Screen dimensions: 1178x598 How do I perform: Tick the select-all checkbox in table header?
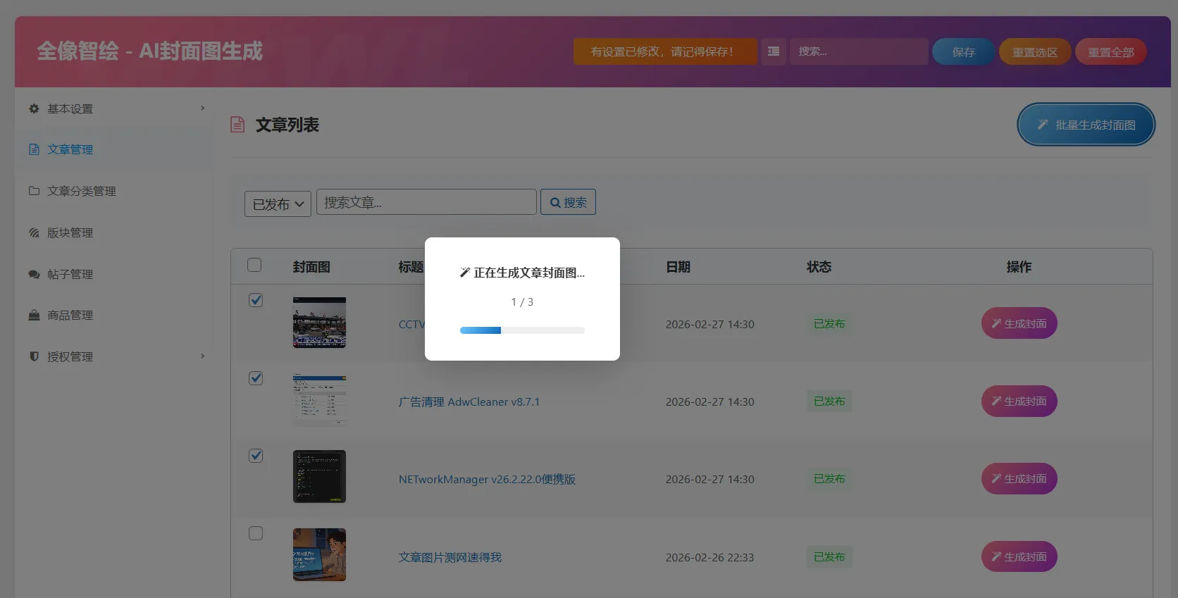(254, 265)
